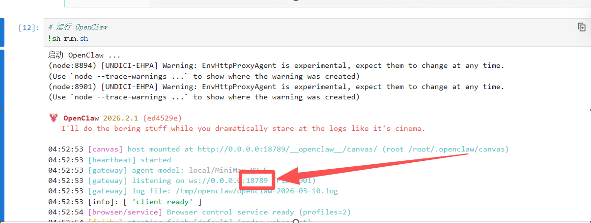This screenshot has height=223, width=591.
Task: Click the commit hash (ed4529e)
Action: [x=162, y=118]
